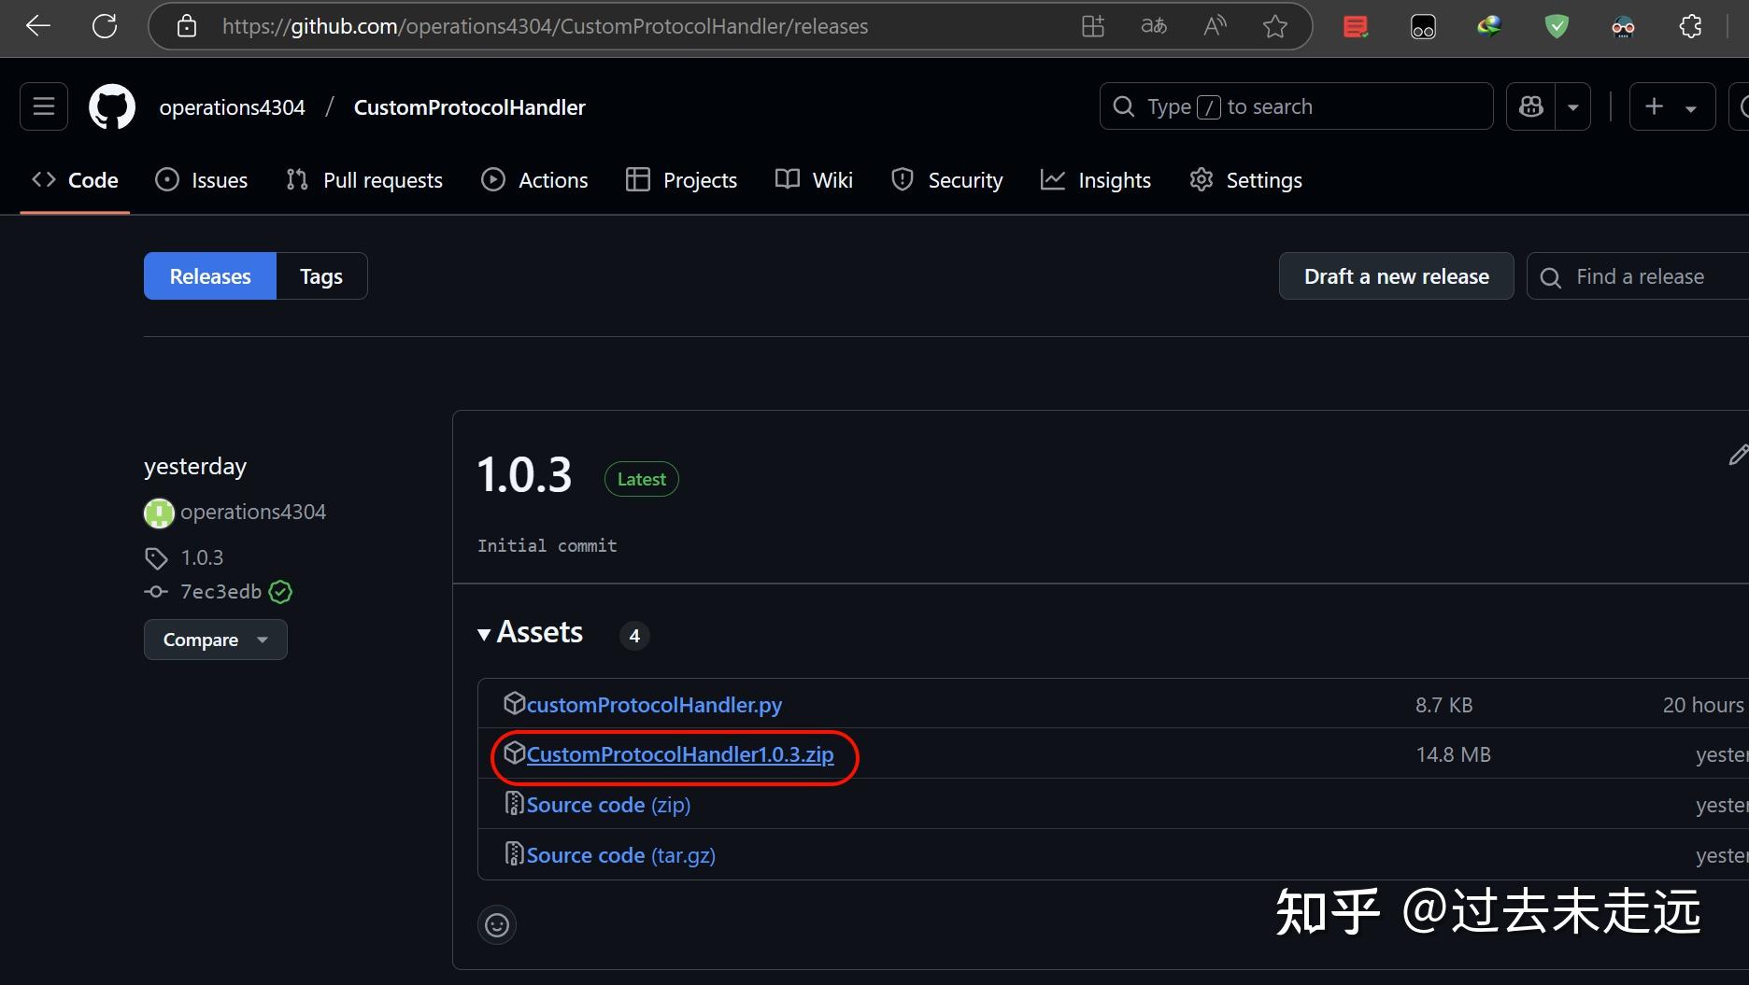The image size is (1749, 985).
Task: Click Draft a new release
Action: tap(1396, 275)
